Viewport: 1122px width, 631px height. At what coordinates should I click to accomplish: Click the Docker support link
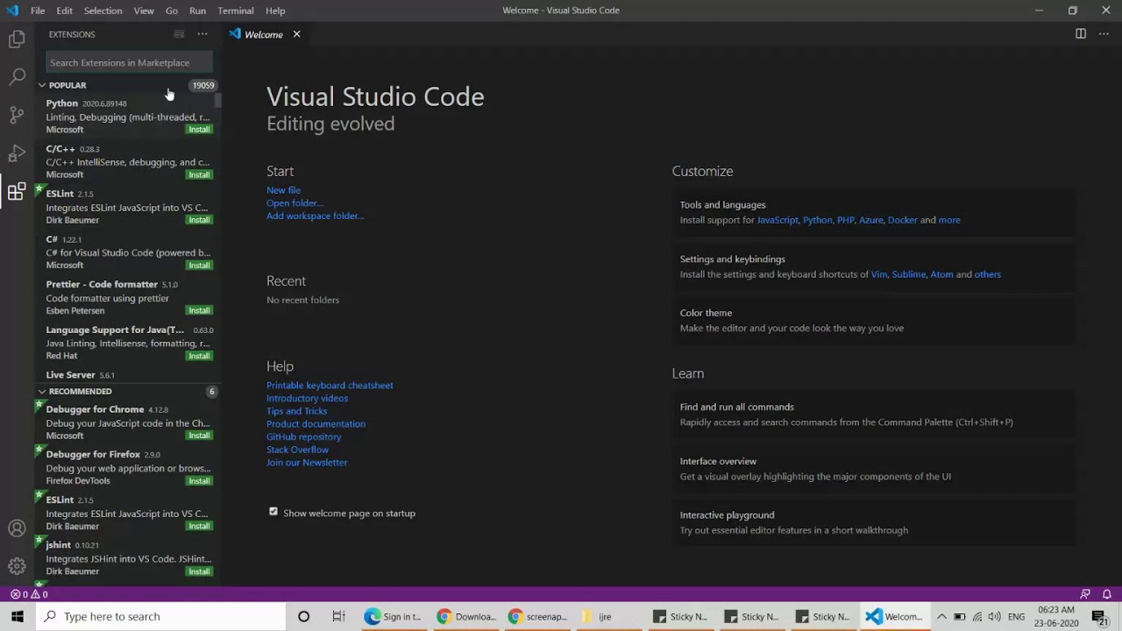(x=902, y=220)
